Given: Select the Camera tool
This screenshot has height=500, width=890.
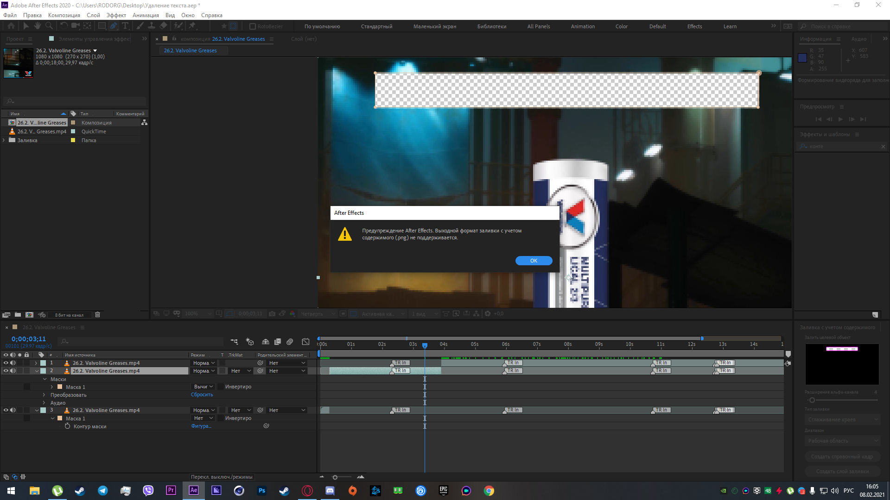Looking at the screenshot, I should pyautogui.click(x=76, y=26).
